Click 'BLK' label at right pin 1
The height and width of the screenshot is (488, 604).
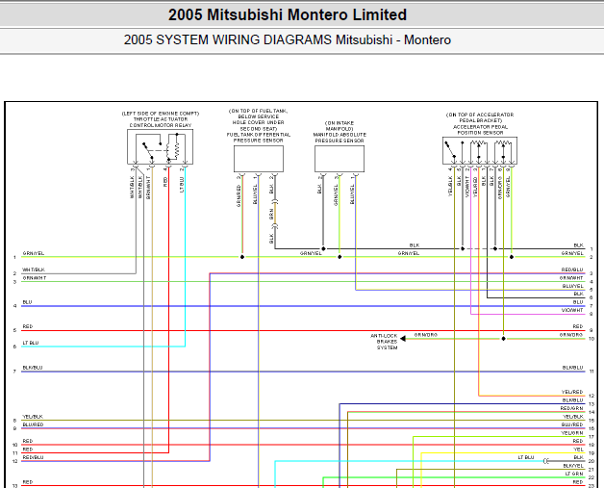579,245
